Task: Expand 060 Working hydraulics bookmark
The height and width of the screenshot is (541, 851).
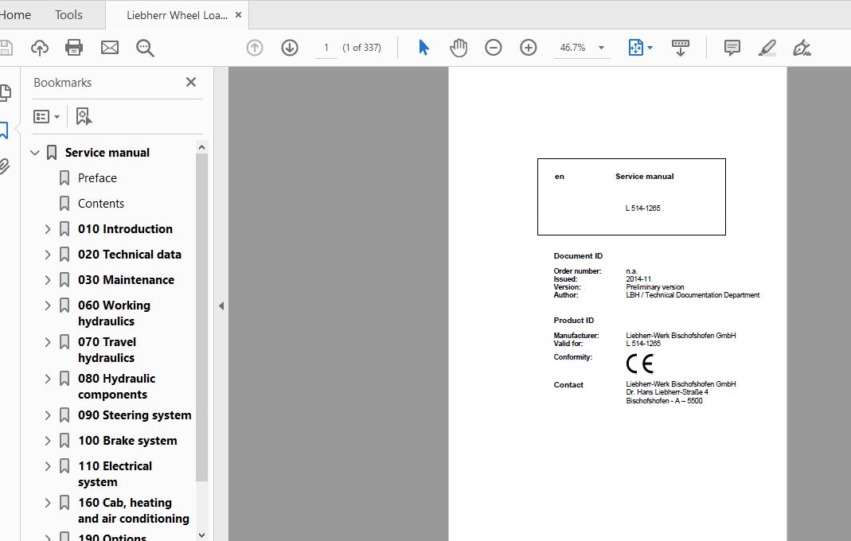Action: 48,306
